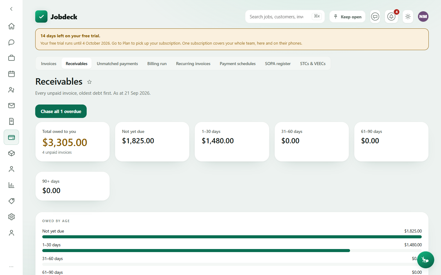441x275 pixels.
Task: Click the 'OWED BY AGE' heading
Action: pos(56,221)
